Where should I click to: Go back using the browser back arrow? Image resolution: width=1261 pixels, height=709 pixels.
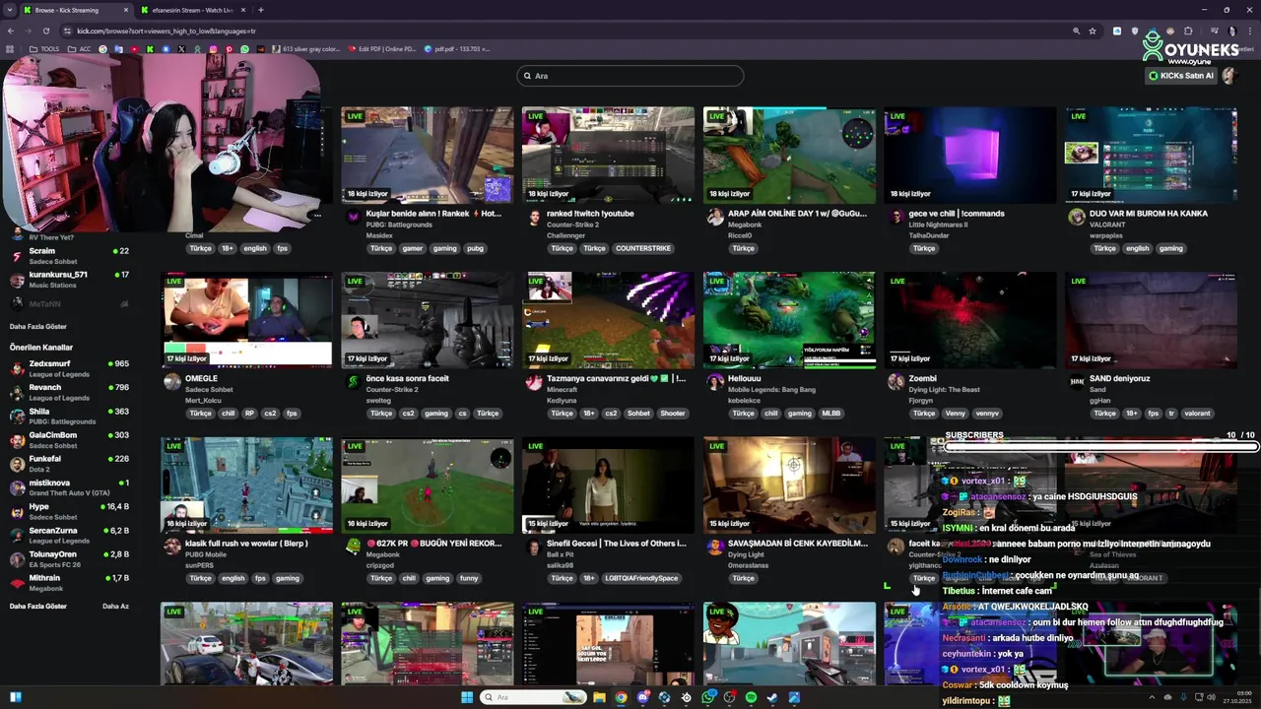coord(11,31)
